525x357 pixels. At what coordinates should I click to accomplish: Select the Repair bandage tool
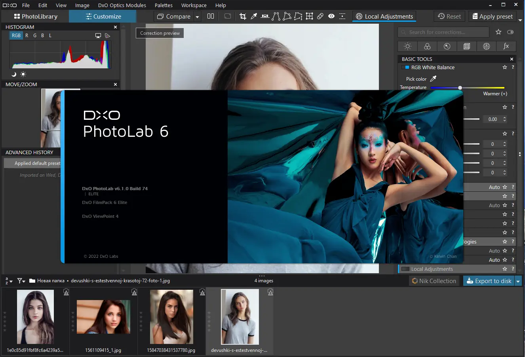tap(320, 16)
